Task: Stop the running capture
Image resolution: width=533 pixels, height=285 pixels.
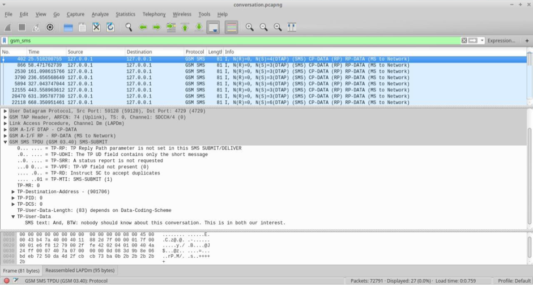Action: coord(22,28)
